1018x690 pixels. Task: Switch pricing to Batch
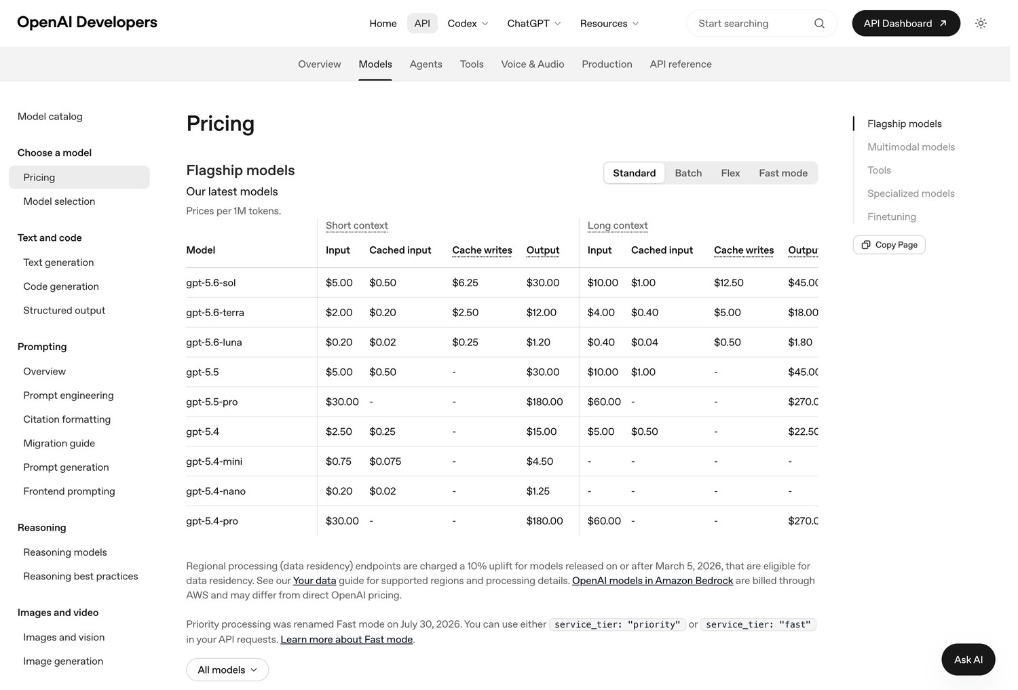(688, 173)
